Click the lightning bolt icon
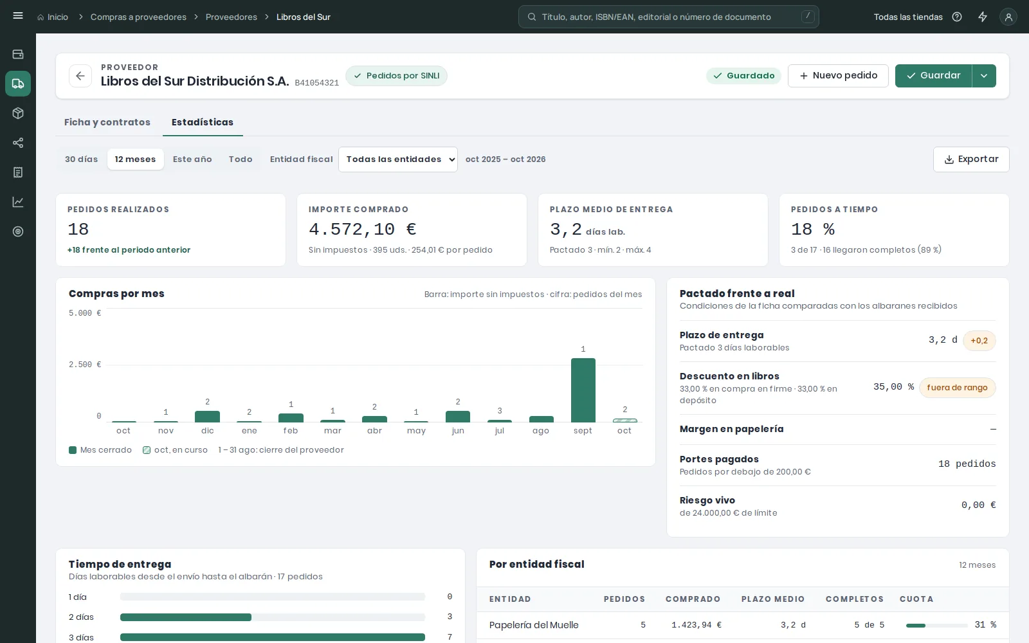1029x643 pixels. pyautogui.click(x=983, y=17)
